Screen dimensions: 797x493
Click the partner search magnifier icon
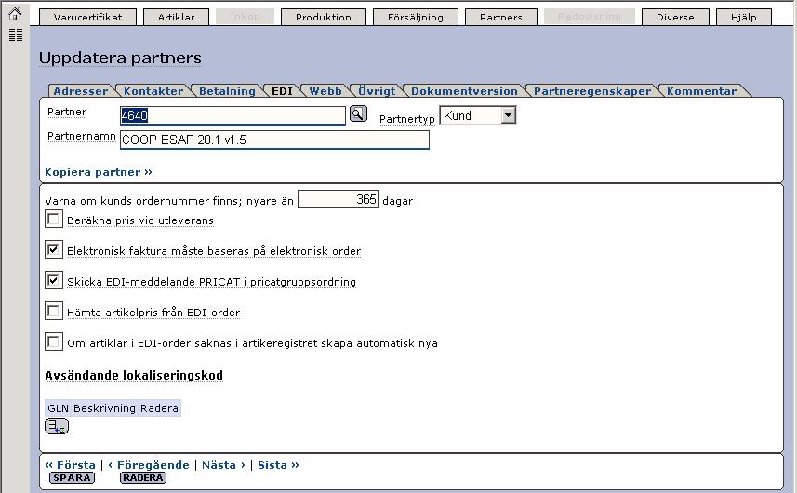[x=358, y=114]
